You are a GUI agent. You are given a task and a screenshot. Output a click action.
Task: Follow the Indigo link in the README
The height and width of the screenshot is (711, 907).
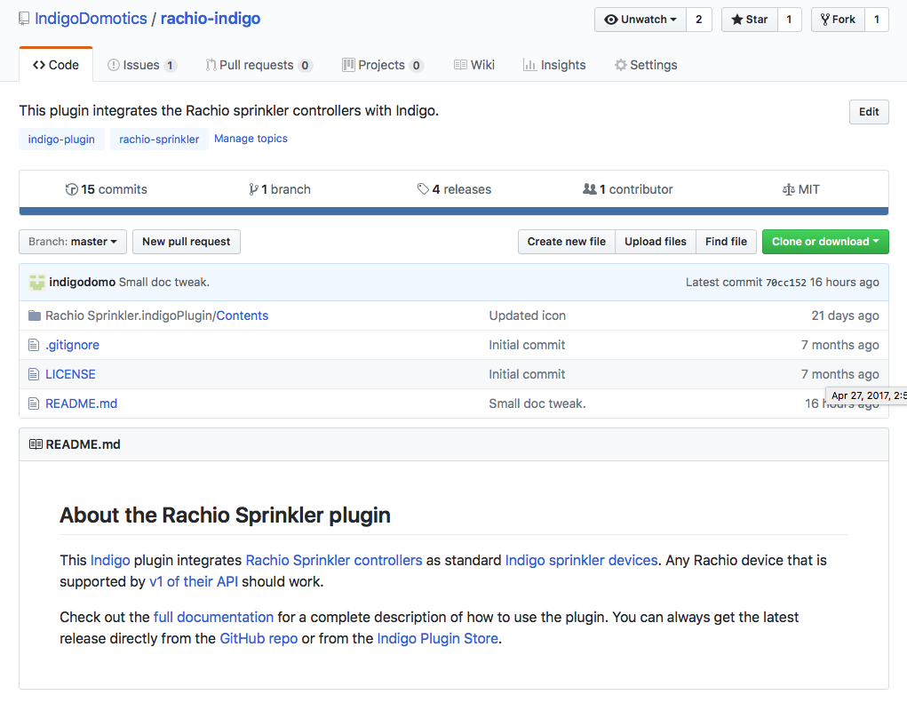pyautogui.click(x=110, y=561)
